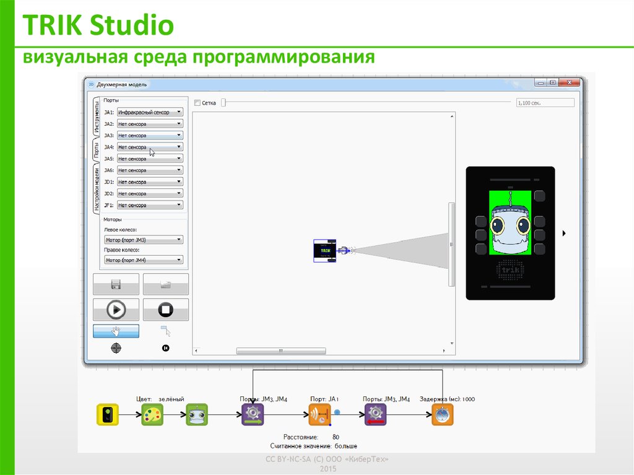The width and height of the screenshot is (634, 475).
Task: Select the cursor selection tool
Action: click(165, 331)
